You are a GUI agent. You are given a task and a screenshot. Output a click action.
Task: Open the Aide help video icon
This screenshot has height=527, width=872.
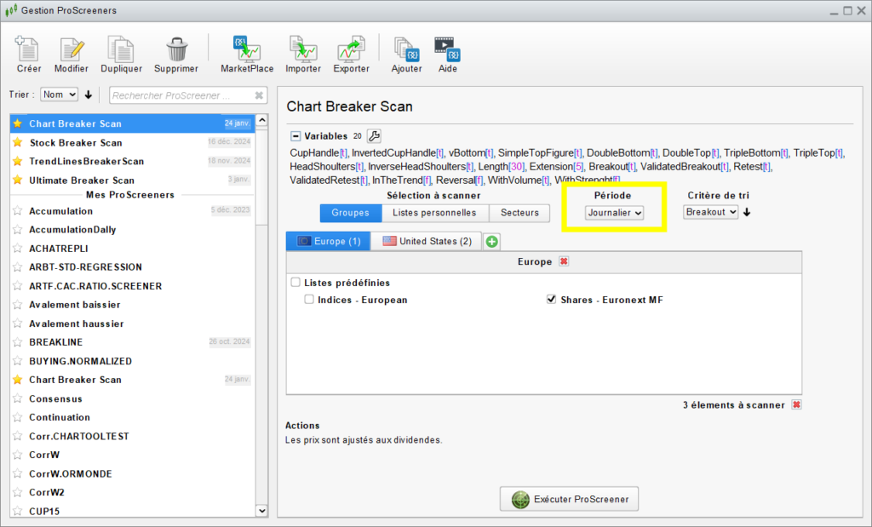[x=447, y=49]
